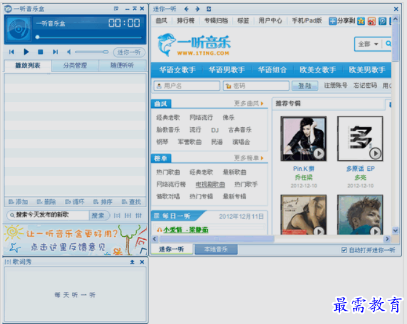Click the 登陆 login button
Viewport: 407px width, 324px height.
click(305, 85)
